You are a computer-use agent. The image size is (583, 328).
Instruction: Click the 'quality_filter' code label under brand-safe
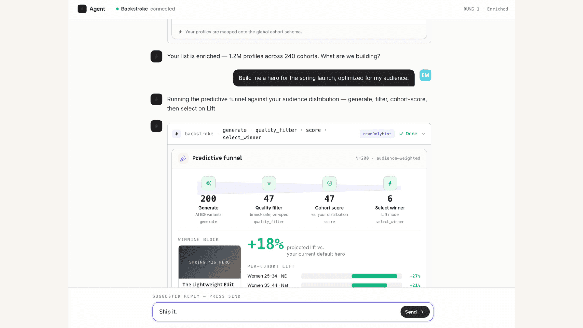pyautogui.click(x=269, y=222)
